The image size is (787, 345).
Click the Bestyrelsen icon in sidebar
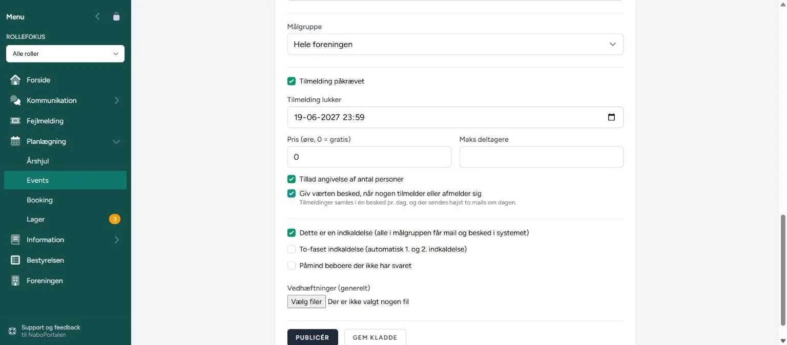[15, 260]
